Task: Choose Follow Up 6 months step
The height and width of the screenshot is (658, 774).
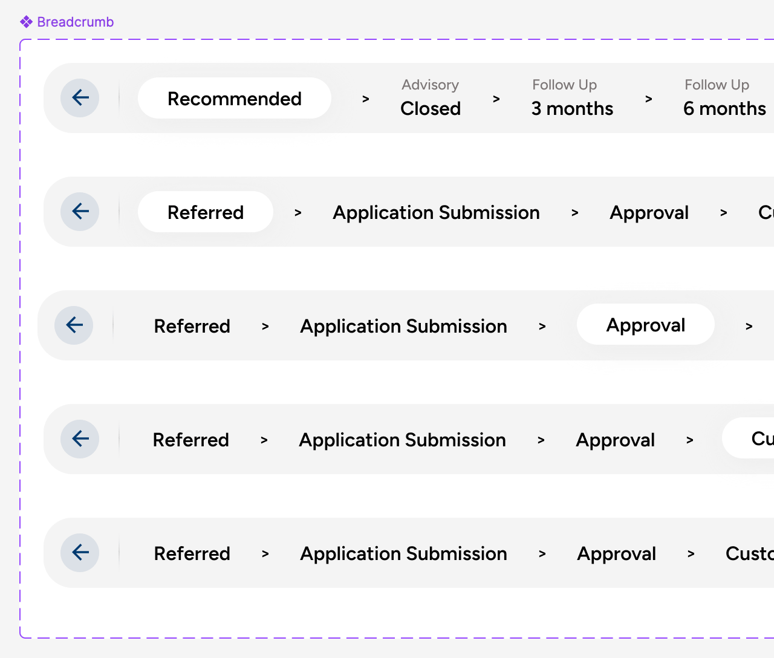Action: coord(724,98)
